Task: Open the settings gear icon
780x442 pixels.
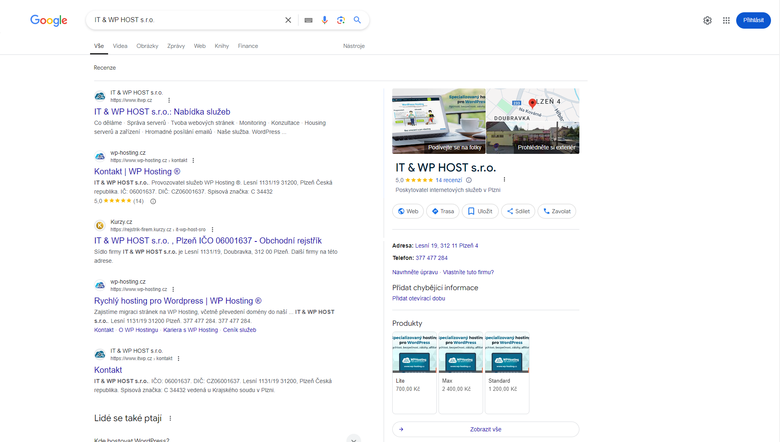Action: point(708,20)
